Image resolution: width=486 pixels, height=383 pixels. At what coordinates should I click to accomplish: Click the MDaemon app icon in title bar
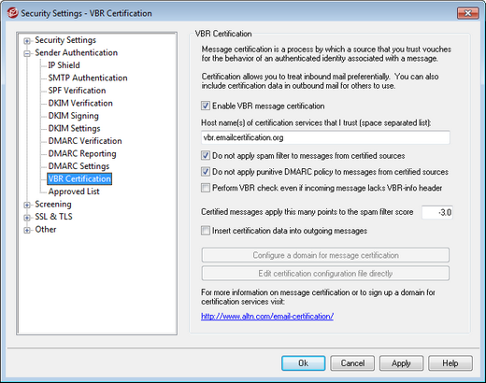click(x=13, y=13)
